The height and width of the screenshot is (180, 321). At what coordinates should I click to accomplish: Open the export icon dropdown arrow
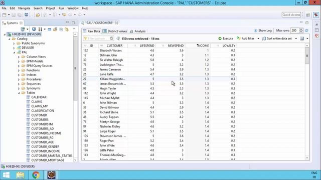pos(307,38)
